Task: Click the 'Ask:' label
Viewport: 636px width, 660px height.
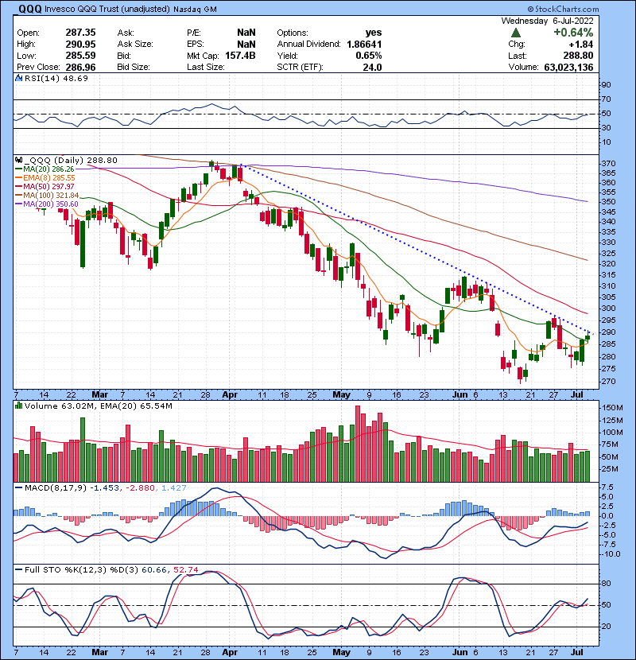Action: click(x=126, y=33)
